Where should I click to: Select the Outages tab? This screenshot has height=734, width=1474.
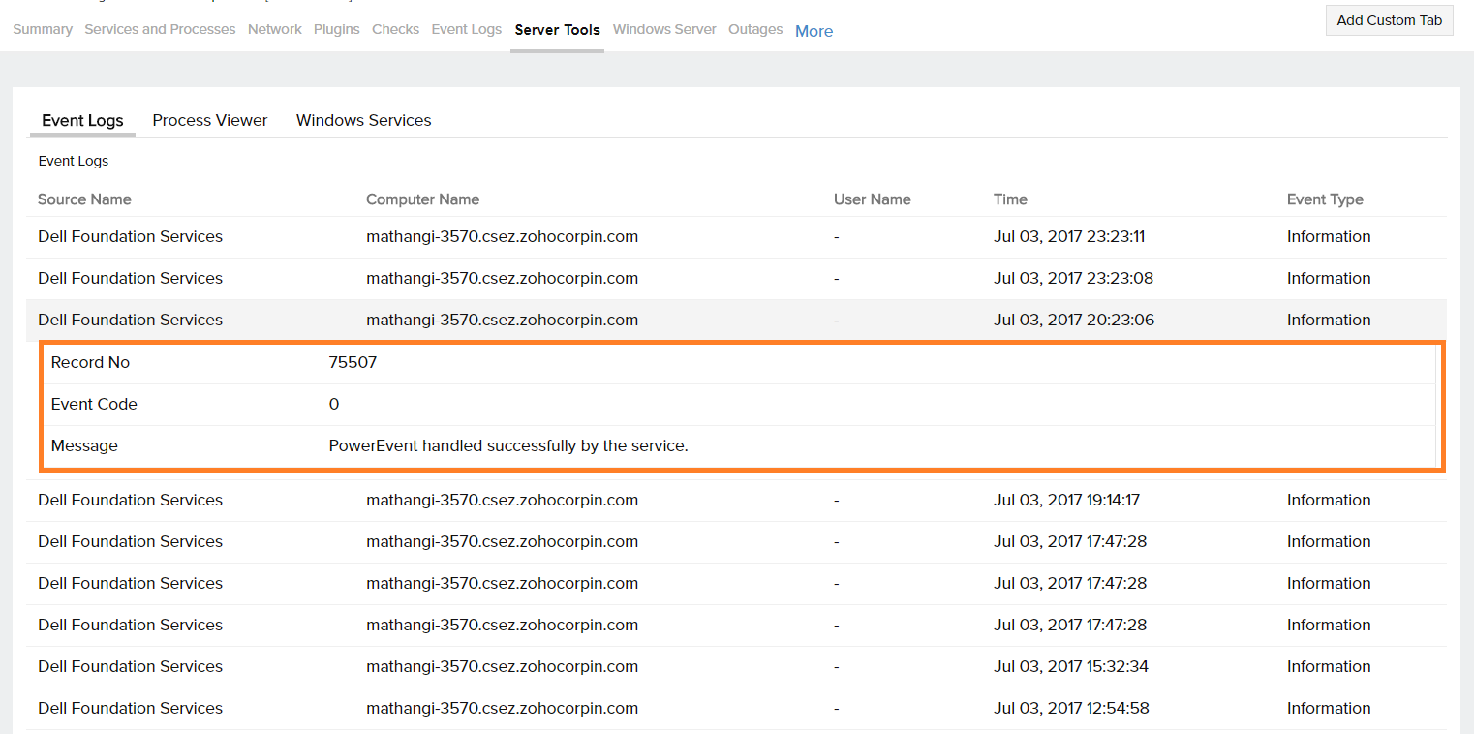point(755,29)
